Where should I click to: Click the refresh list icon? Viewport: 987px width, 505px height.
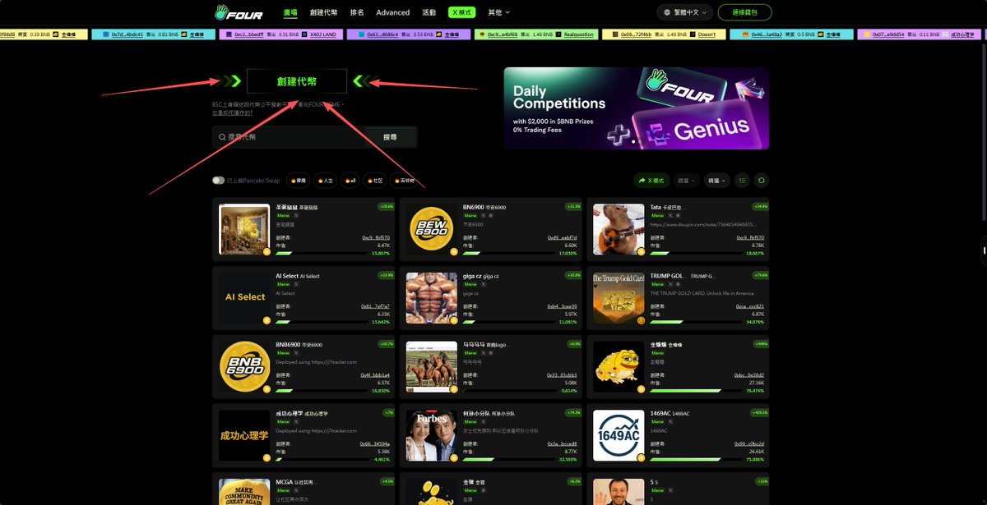762,180
